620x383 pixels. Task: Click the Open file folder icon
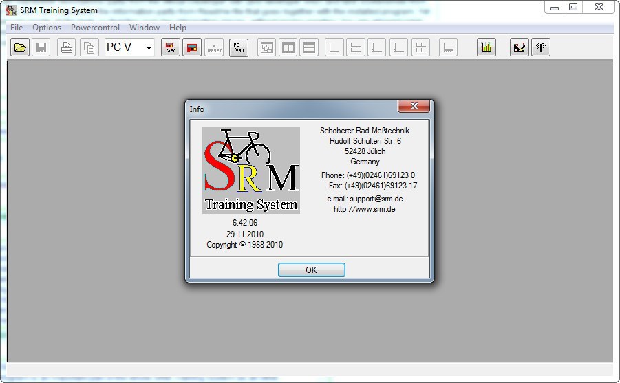click(20, 48)
